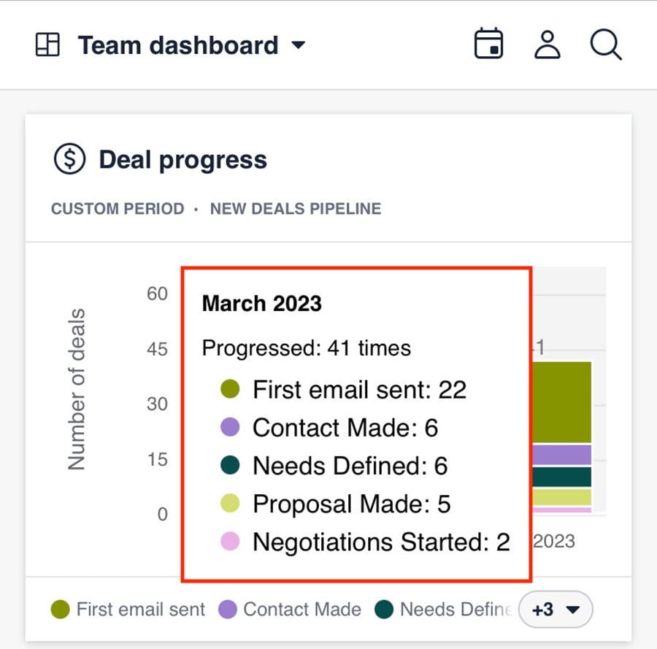The width and height of the screenshot is (657, 649).
Task: Click the user profile icon
Action: point(547,45)
